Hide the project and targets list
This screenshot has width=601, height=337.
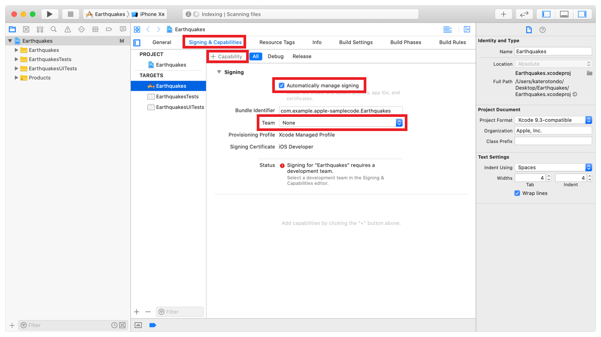[137, 42]
